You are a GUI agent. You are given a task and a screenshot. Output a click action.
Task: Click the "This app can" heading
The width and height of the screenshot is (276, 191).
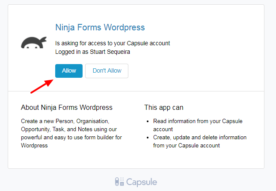click(164, 107)
